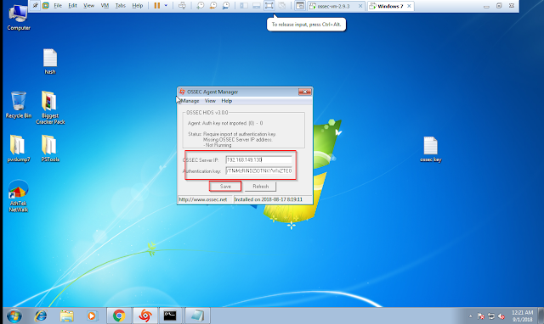The height and width of the screenshot is (324, 544).
Task: Switch to OSSEC Agent Manager taskbar icon
Action: (x=145, y=316)
